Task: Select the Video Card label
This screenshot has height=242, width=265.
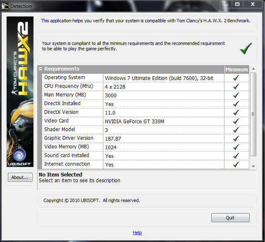Action: (56, 121)
